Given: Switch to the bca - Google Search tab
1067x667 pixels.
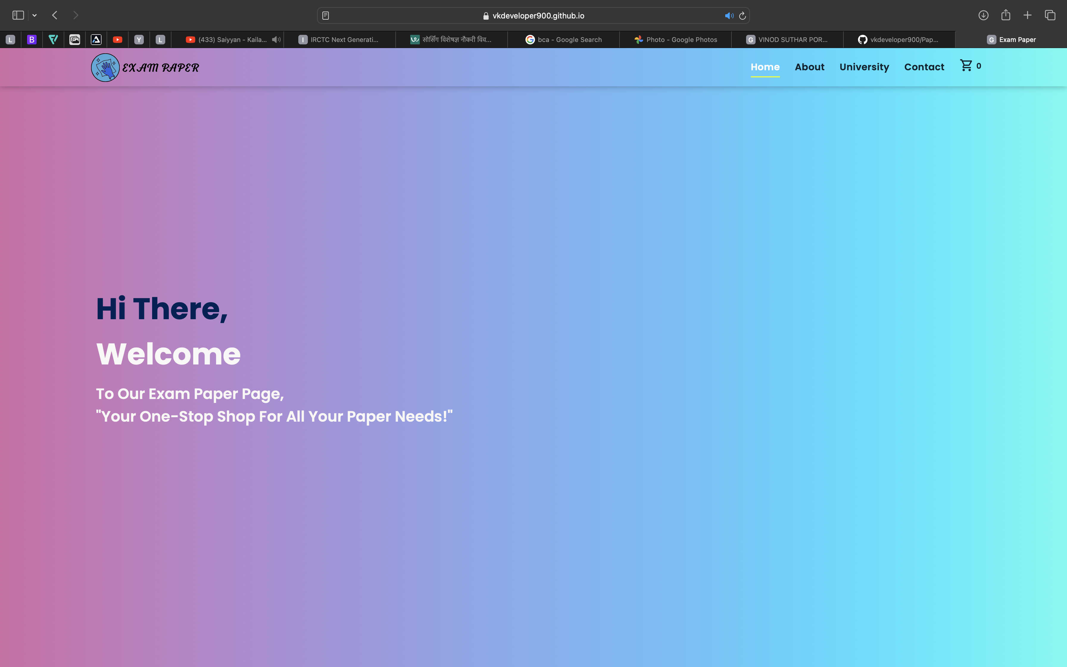Looking at the screenshot, I should point(564,40).
